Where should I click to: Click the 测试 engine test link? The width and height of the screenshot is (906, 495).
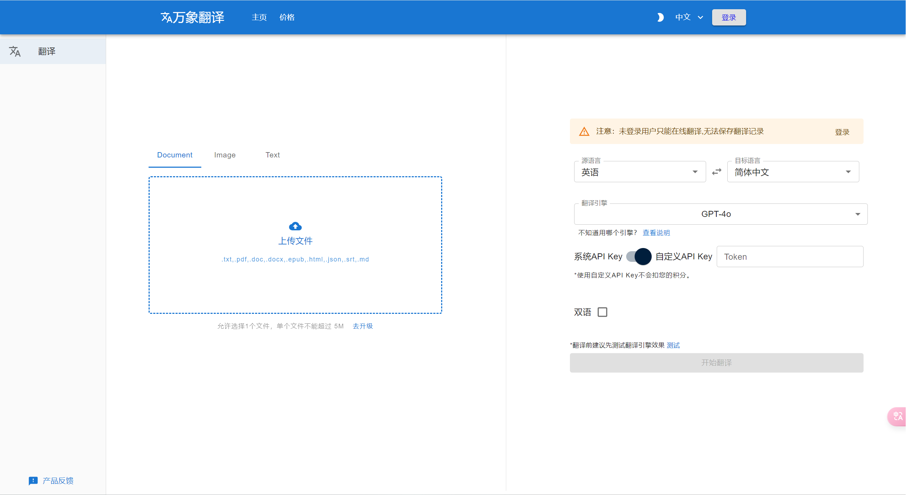click(673, 345)
